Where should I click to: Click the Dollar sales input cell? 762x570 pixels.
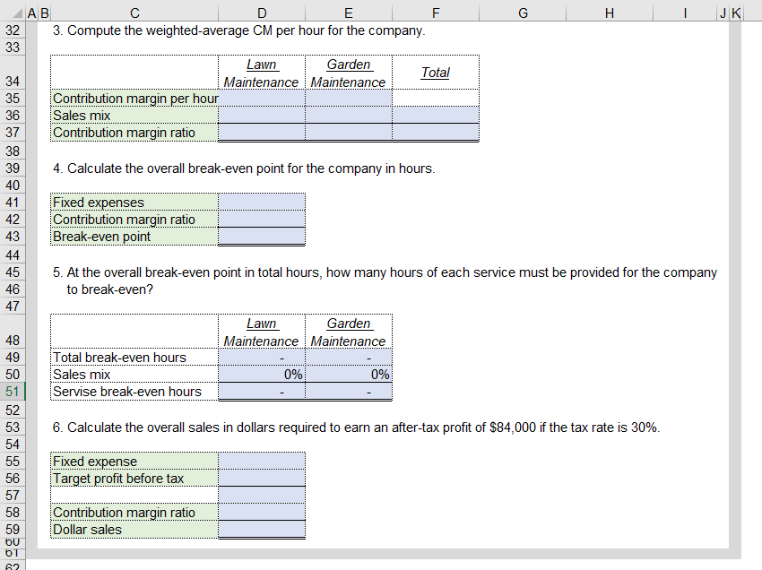262,529
